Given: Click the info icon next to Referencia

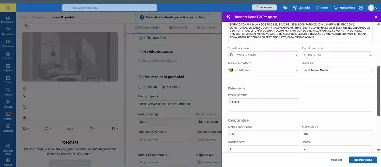Looking at the screenshot, I should 157,114.
